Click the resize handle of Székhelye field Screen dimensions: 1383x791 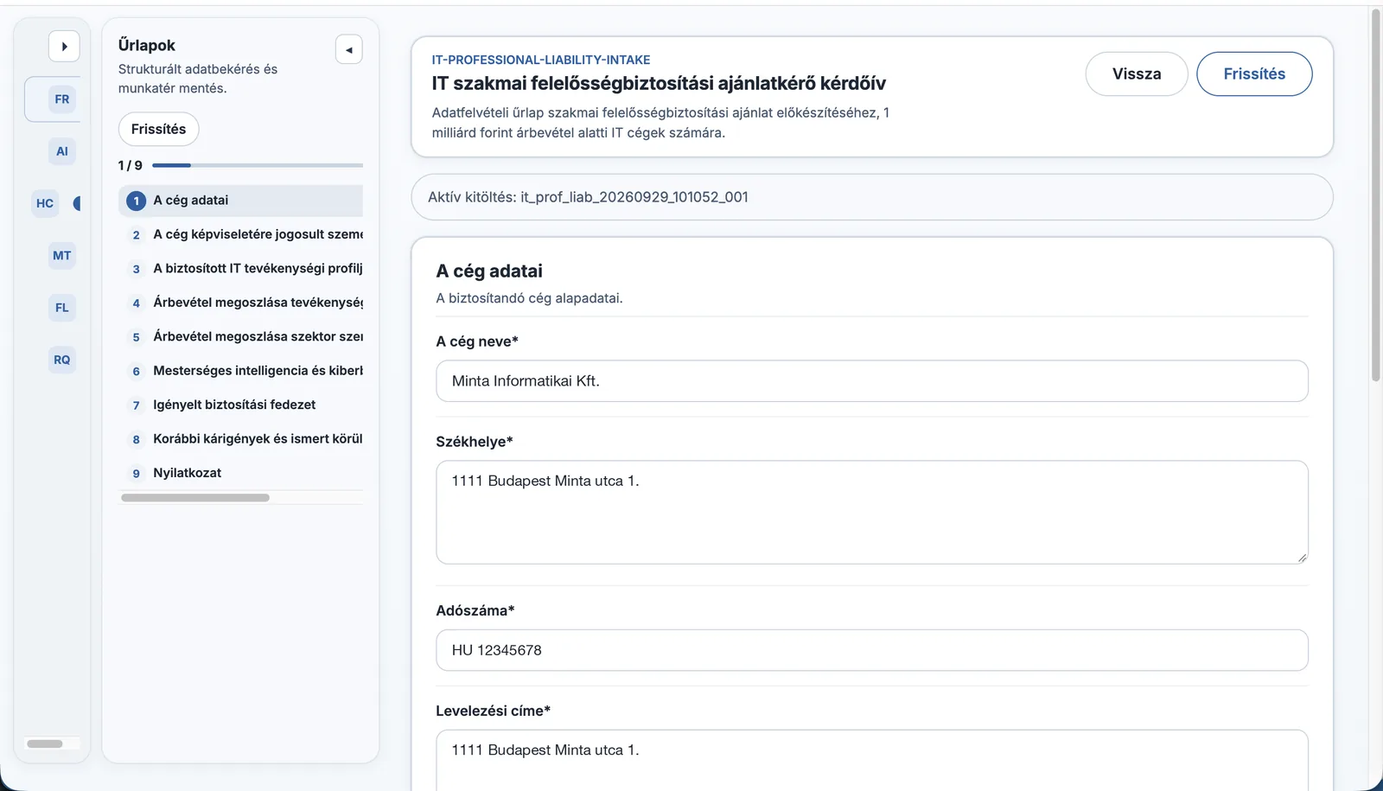coord(1301,558)
